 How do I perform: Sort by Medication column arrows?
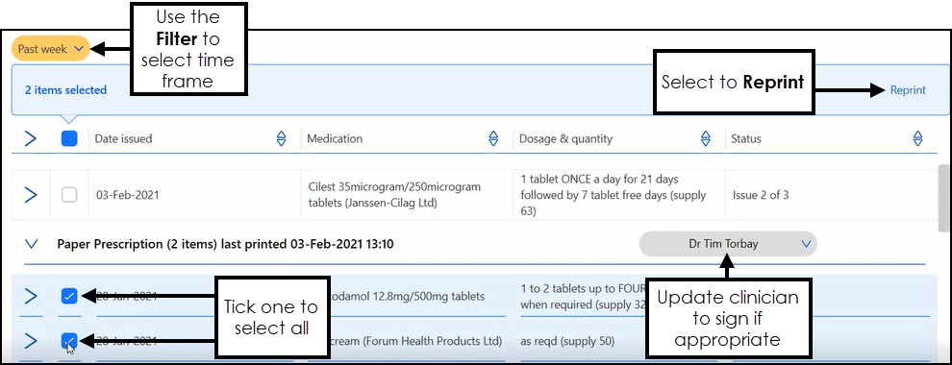[x=493, y=139]
